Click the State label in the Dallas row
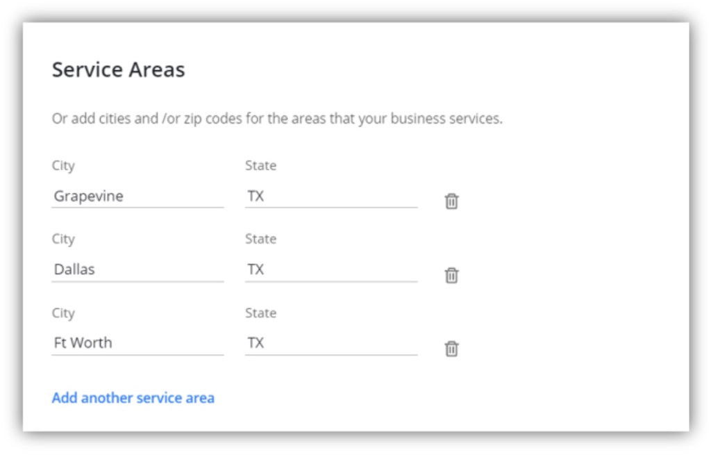 click(x=260, y=239)
